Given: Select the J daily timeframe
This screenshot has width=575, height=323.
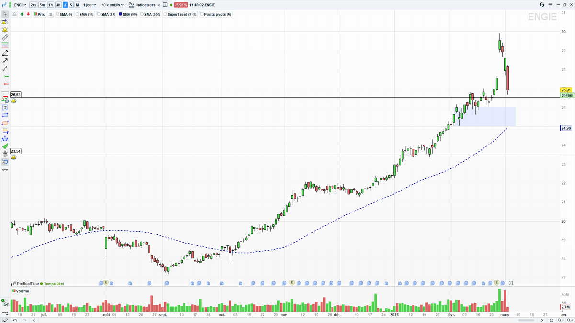Looking at the screenshot, I should (x=65, y=5).
